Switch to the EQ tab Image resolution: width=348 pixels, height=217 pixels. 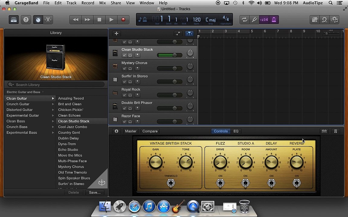(x=236, y=131)
